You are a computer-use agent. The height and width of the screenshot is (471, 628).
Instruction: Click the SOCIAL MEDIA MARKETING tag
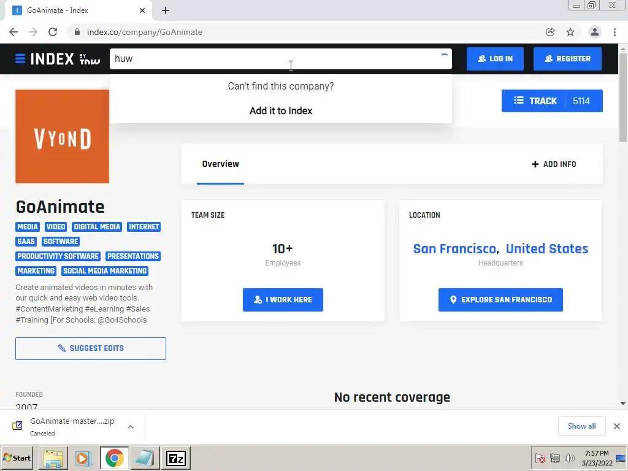(105, 271)
